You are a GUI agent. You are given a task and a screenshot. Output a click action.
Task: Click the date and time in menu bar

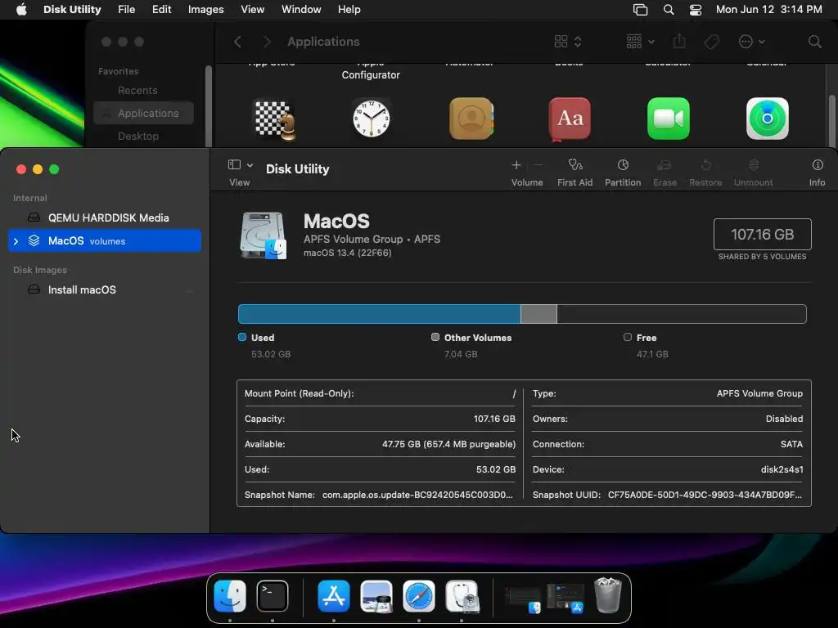pyautogui.click(x=768, y=10)
